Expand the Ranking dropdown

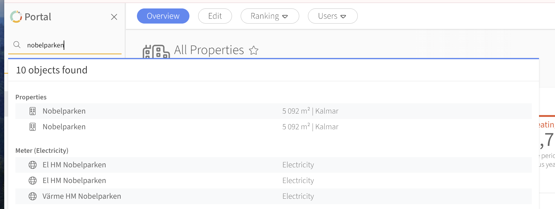tap(269, 16)
